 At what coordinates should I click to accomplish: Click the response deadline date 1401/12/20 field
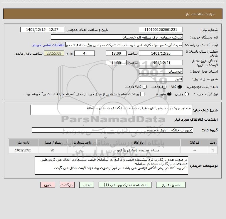point(161,54)
